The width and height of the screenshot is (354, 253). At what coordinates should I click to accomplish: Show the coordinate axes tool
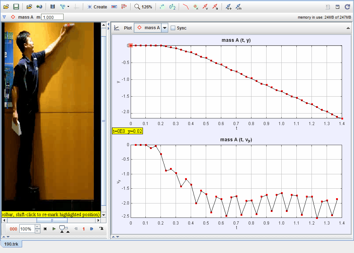pyautogui.click(x=77, y=7)
